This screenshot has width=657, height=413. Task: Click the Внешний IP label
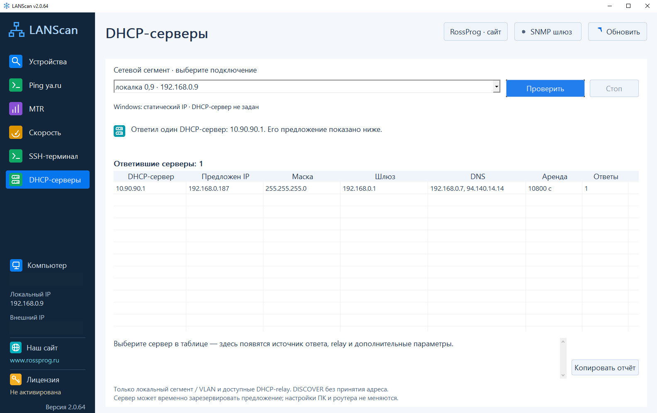tap(27, 317)
